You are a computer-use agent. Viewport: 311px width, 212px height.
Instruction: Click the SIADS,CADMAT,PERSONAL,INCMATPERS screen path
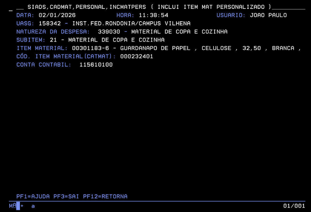(87, 7)
